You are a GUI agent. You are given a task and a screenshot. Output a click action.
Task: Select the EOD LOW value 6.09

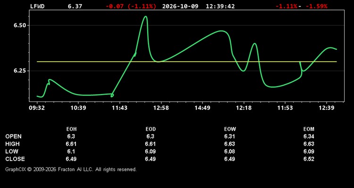[151, 151]
